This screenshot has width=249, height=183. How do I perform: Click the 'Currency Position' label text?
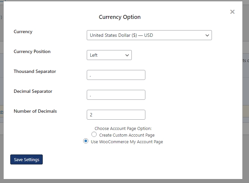coord(32,52)
